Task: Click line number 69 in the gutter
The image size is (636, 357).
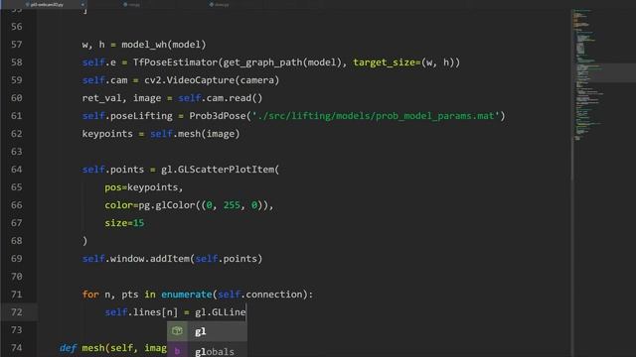Action: (17, 259)
